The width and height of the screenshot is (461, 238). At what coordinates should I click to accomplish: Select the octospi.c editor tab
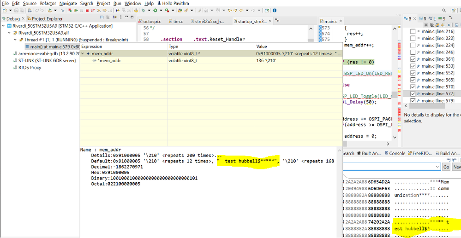click(153, 21)
